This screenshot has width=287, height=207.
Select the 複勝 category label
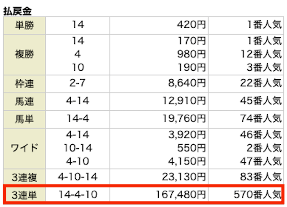point(24,55)
